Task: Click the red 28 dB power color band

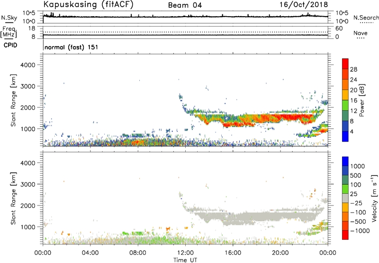Action: tap(345, 64)
